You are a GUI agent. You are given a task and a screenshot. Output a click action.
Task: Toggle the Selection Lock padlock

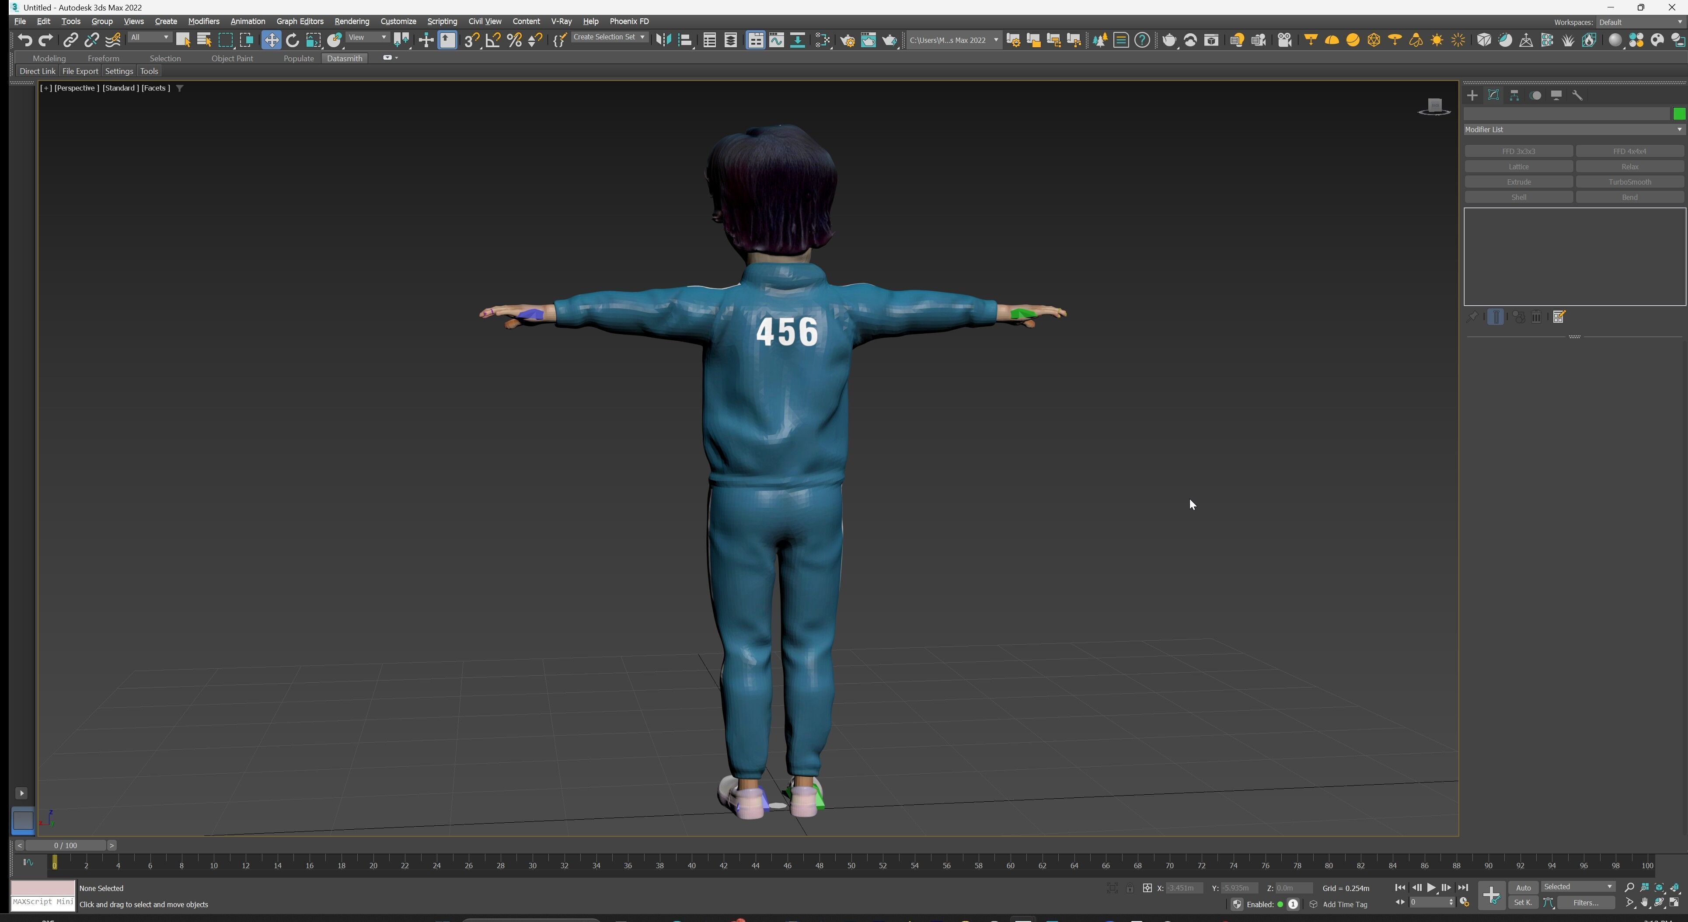pos(1130,889)
